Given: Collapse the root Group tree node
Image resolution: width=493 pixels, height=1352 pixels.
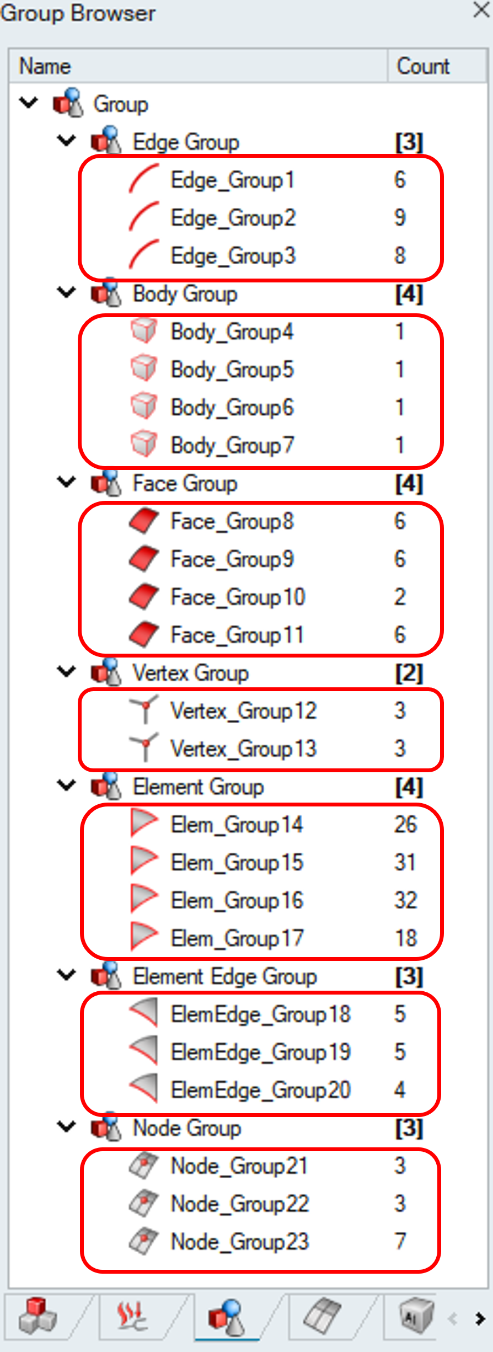Looking at the screenshot, I should pos(28,103).
